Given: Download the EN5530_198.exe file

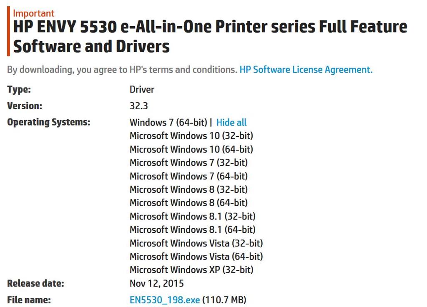Looking at the screenshot, I should 165,299.
